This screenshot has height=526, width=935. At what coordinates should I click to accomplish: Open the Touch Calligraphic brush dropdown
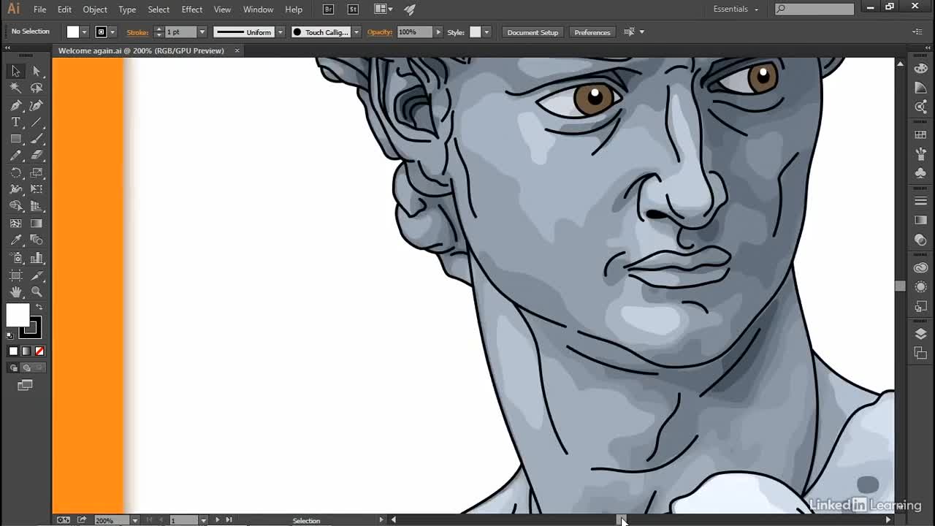point(356,32)
